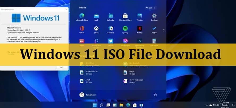236x108 pixels.
Task: Open Tom Warren user account menu
Action: click(88, 95)
